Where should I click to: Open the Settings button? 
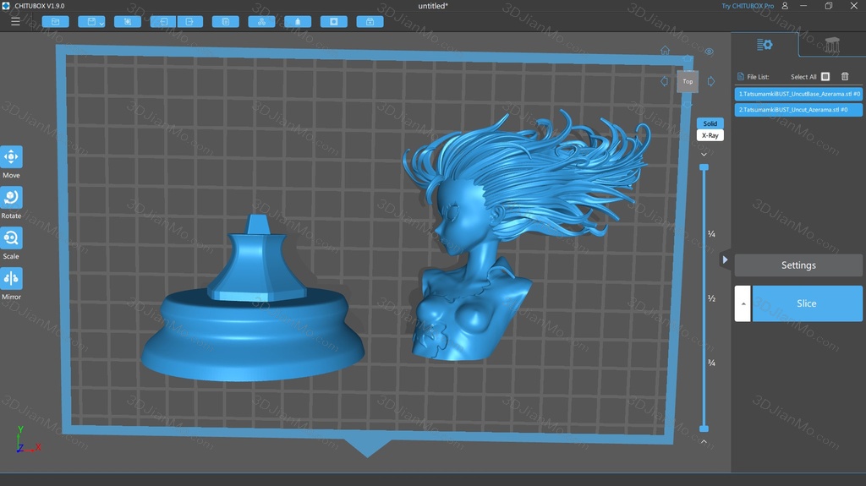coord(798,265)
